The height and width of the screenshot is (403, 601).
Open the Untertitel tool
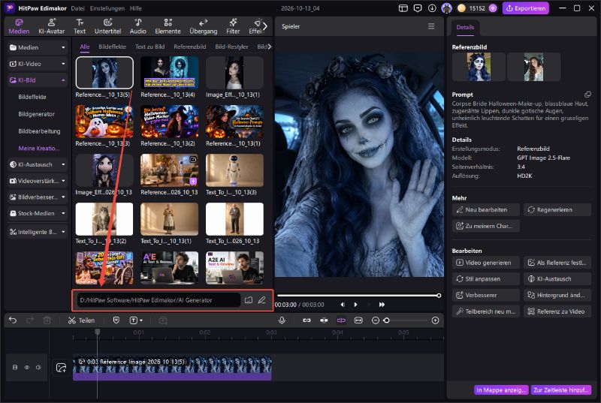click(x=107, y=26)
